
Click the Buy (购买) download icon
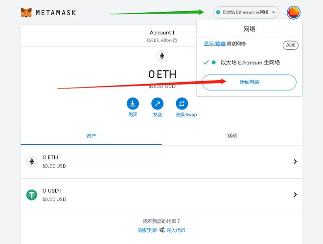(x=133, y=104)
